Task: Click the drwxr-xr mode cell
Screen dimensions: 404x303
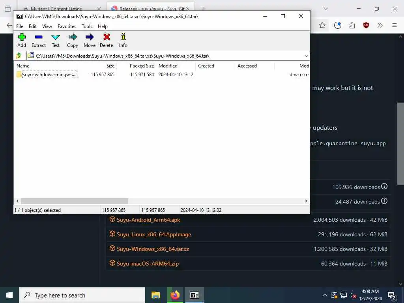Action: [x=299, y=75]
